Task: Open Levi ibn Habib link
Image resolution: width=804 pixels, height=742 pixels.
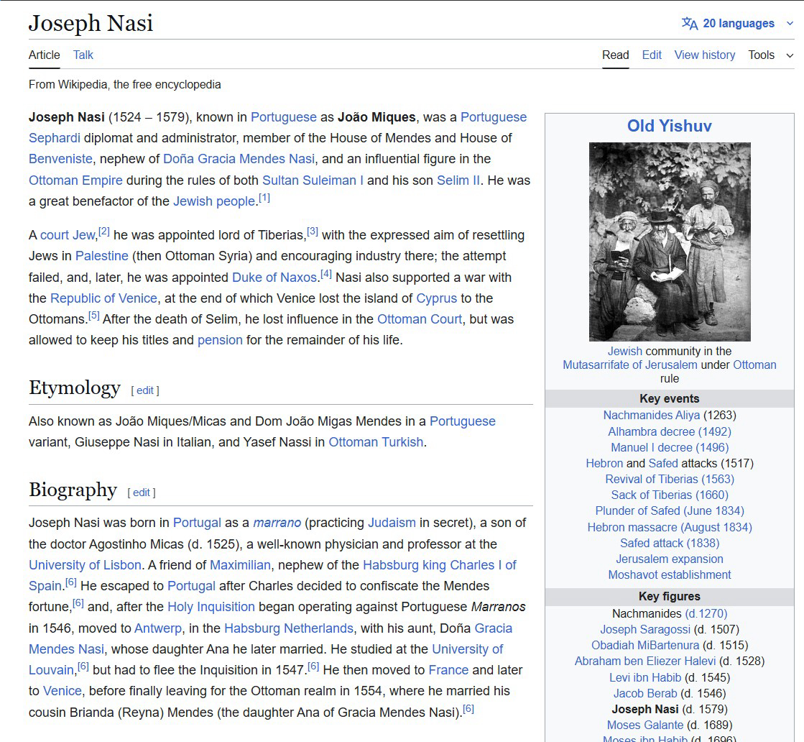Action: tap(645, 678)
